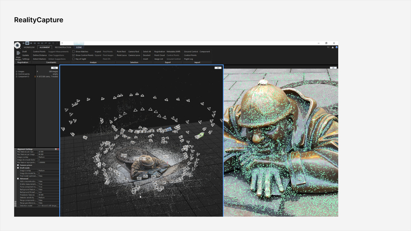411x231 pixels.
Task: Click the Draft registration button
Action: pos(25,51)
